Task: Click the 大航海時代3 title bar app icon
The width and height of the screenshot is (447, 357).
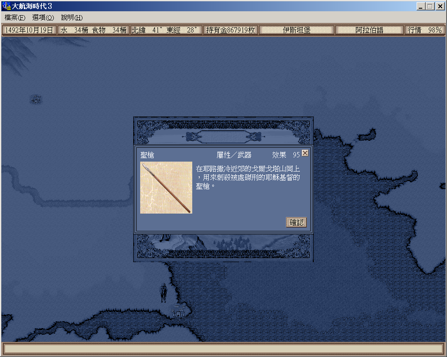Action: [x=6, y=6]
